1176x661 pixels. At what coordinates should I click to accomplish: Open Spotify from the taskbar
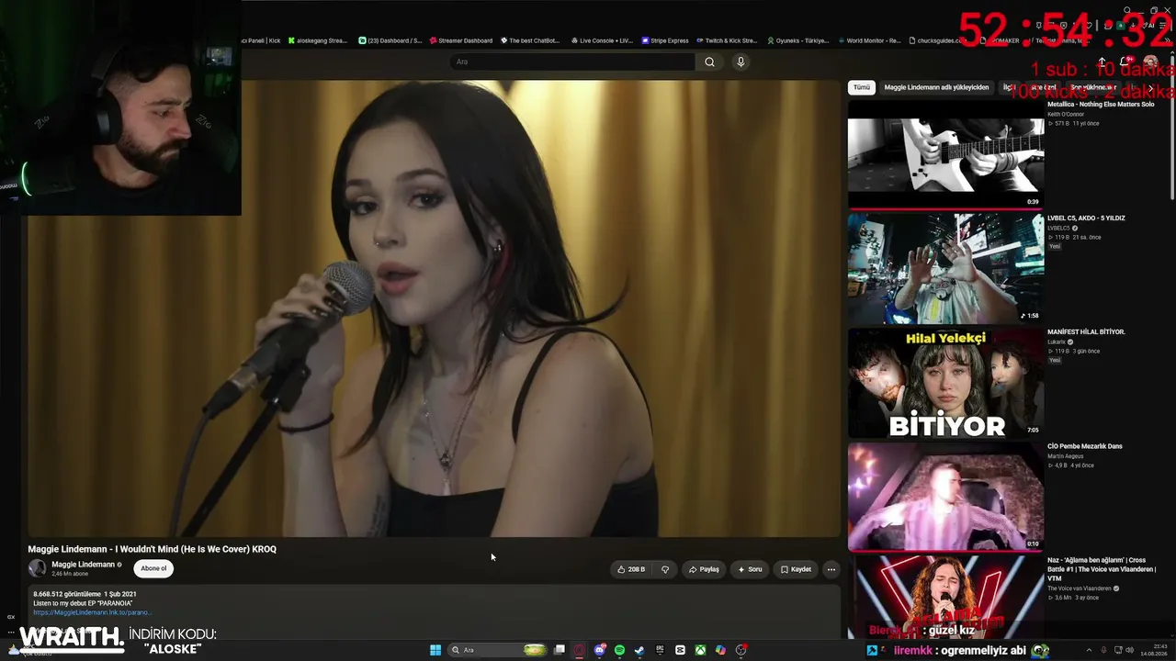coord(619,650)
